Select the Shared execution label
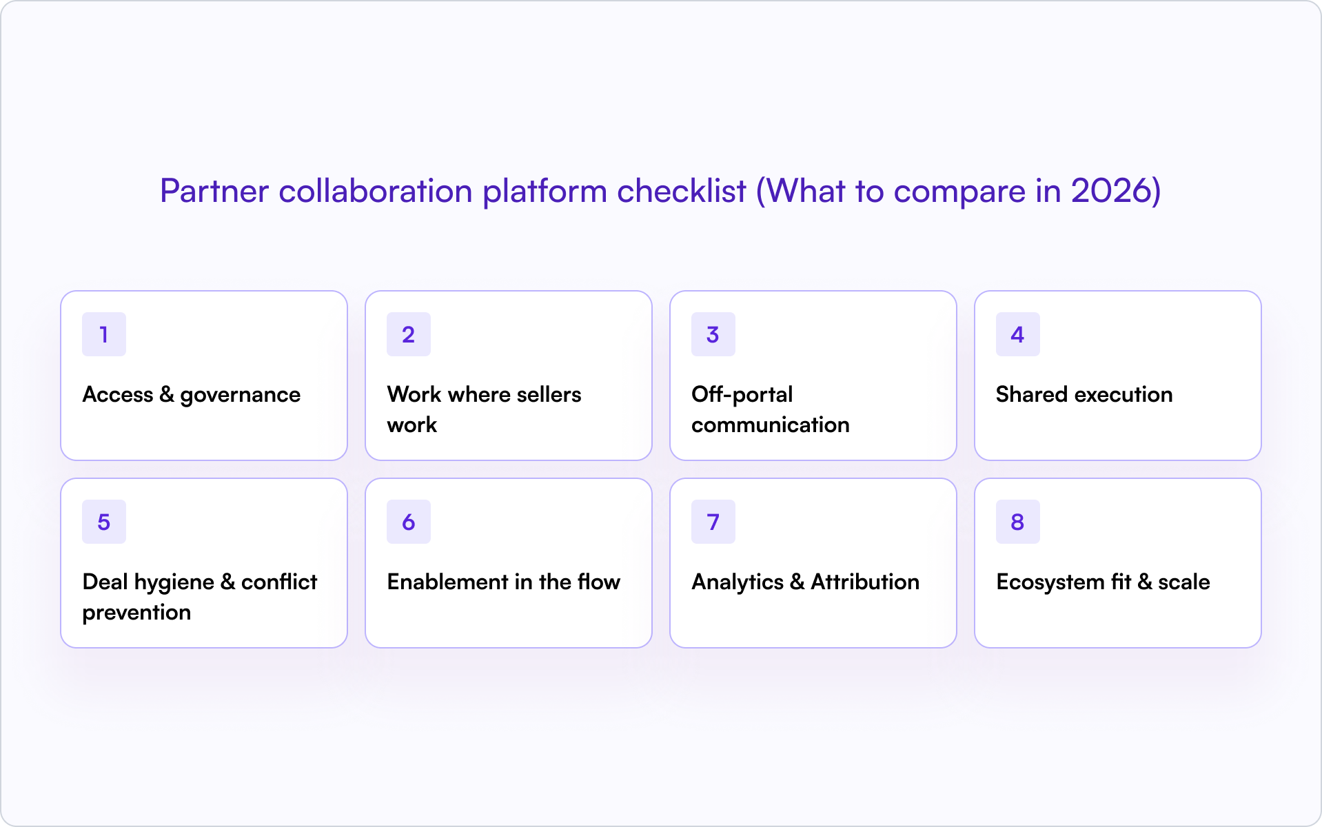The width and height of the screenshot is (1322, 827). click(1084, 395)
